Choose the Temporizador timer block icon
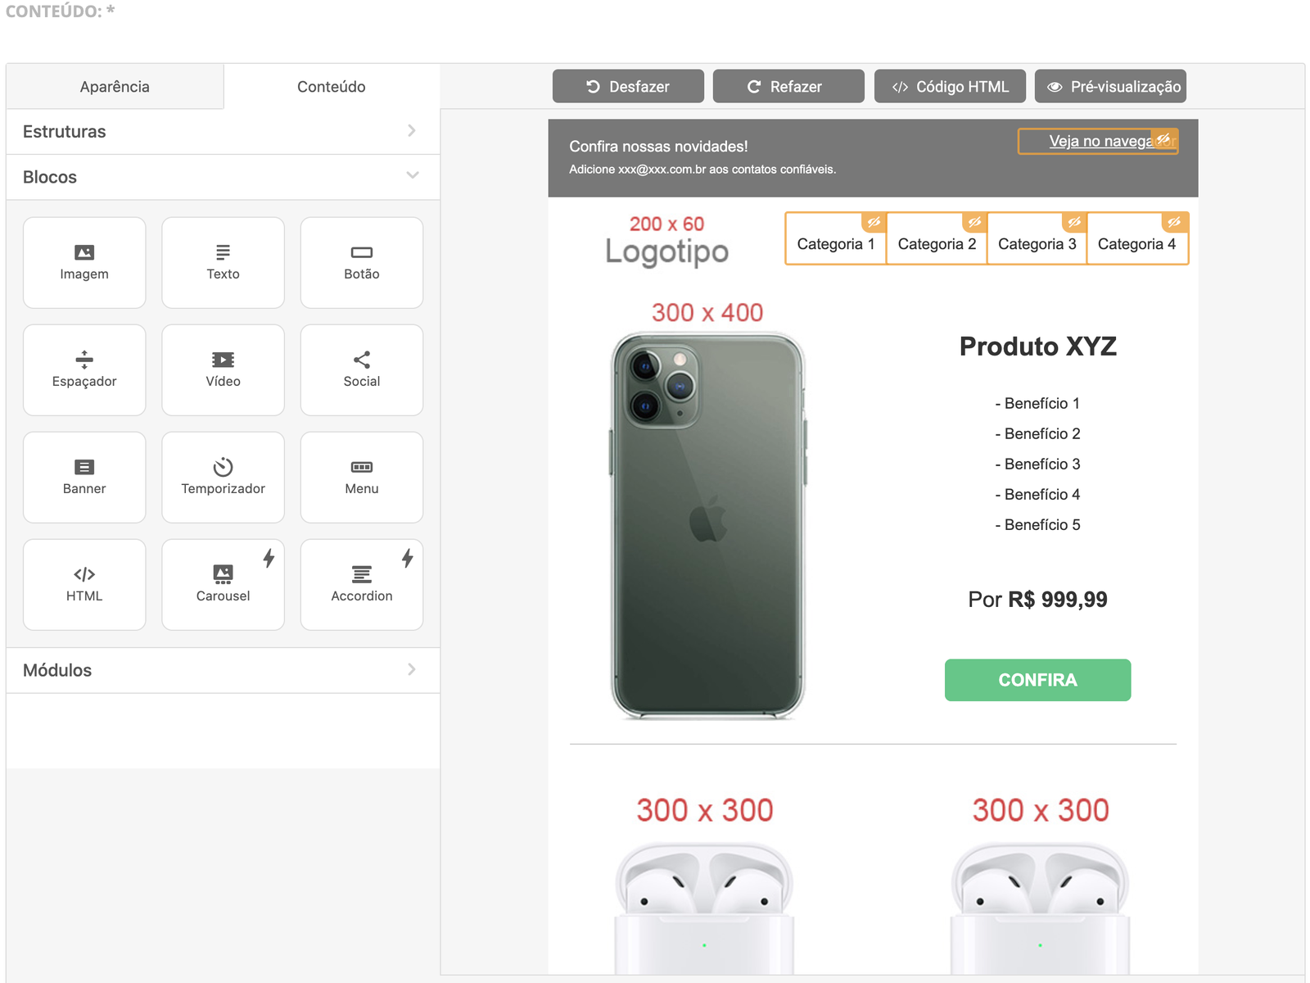Image resolution: width=1310 pixels, height=983 pixels. coord(223,467)
